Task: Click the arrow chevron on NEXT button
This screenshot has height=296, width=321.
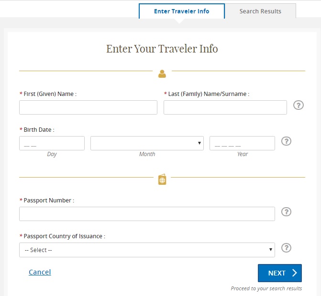Action: [294, 273]
